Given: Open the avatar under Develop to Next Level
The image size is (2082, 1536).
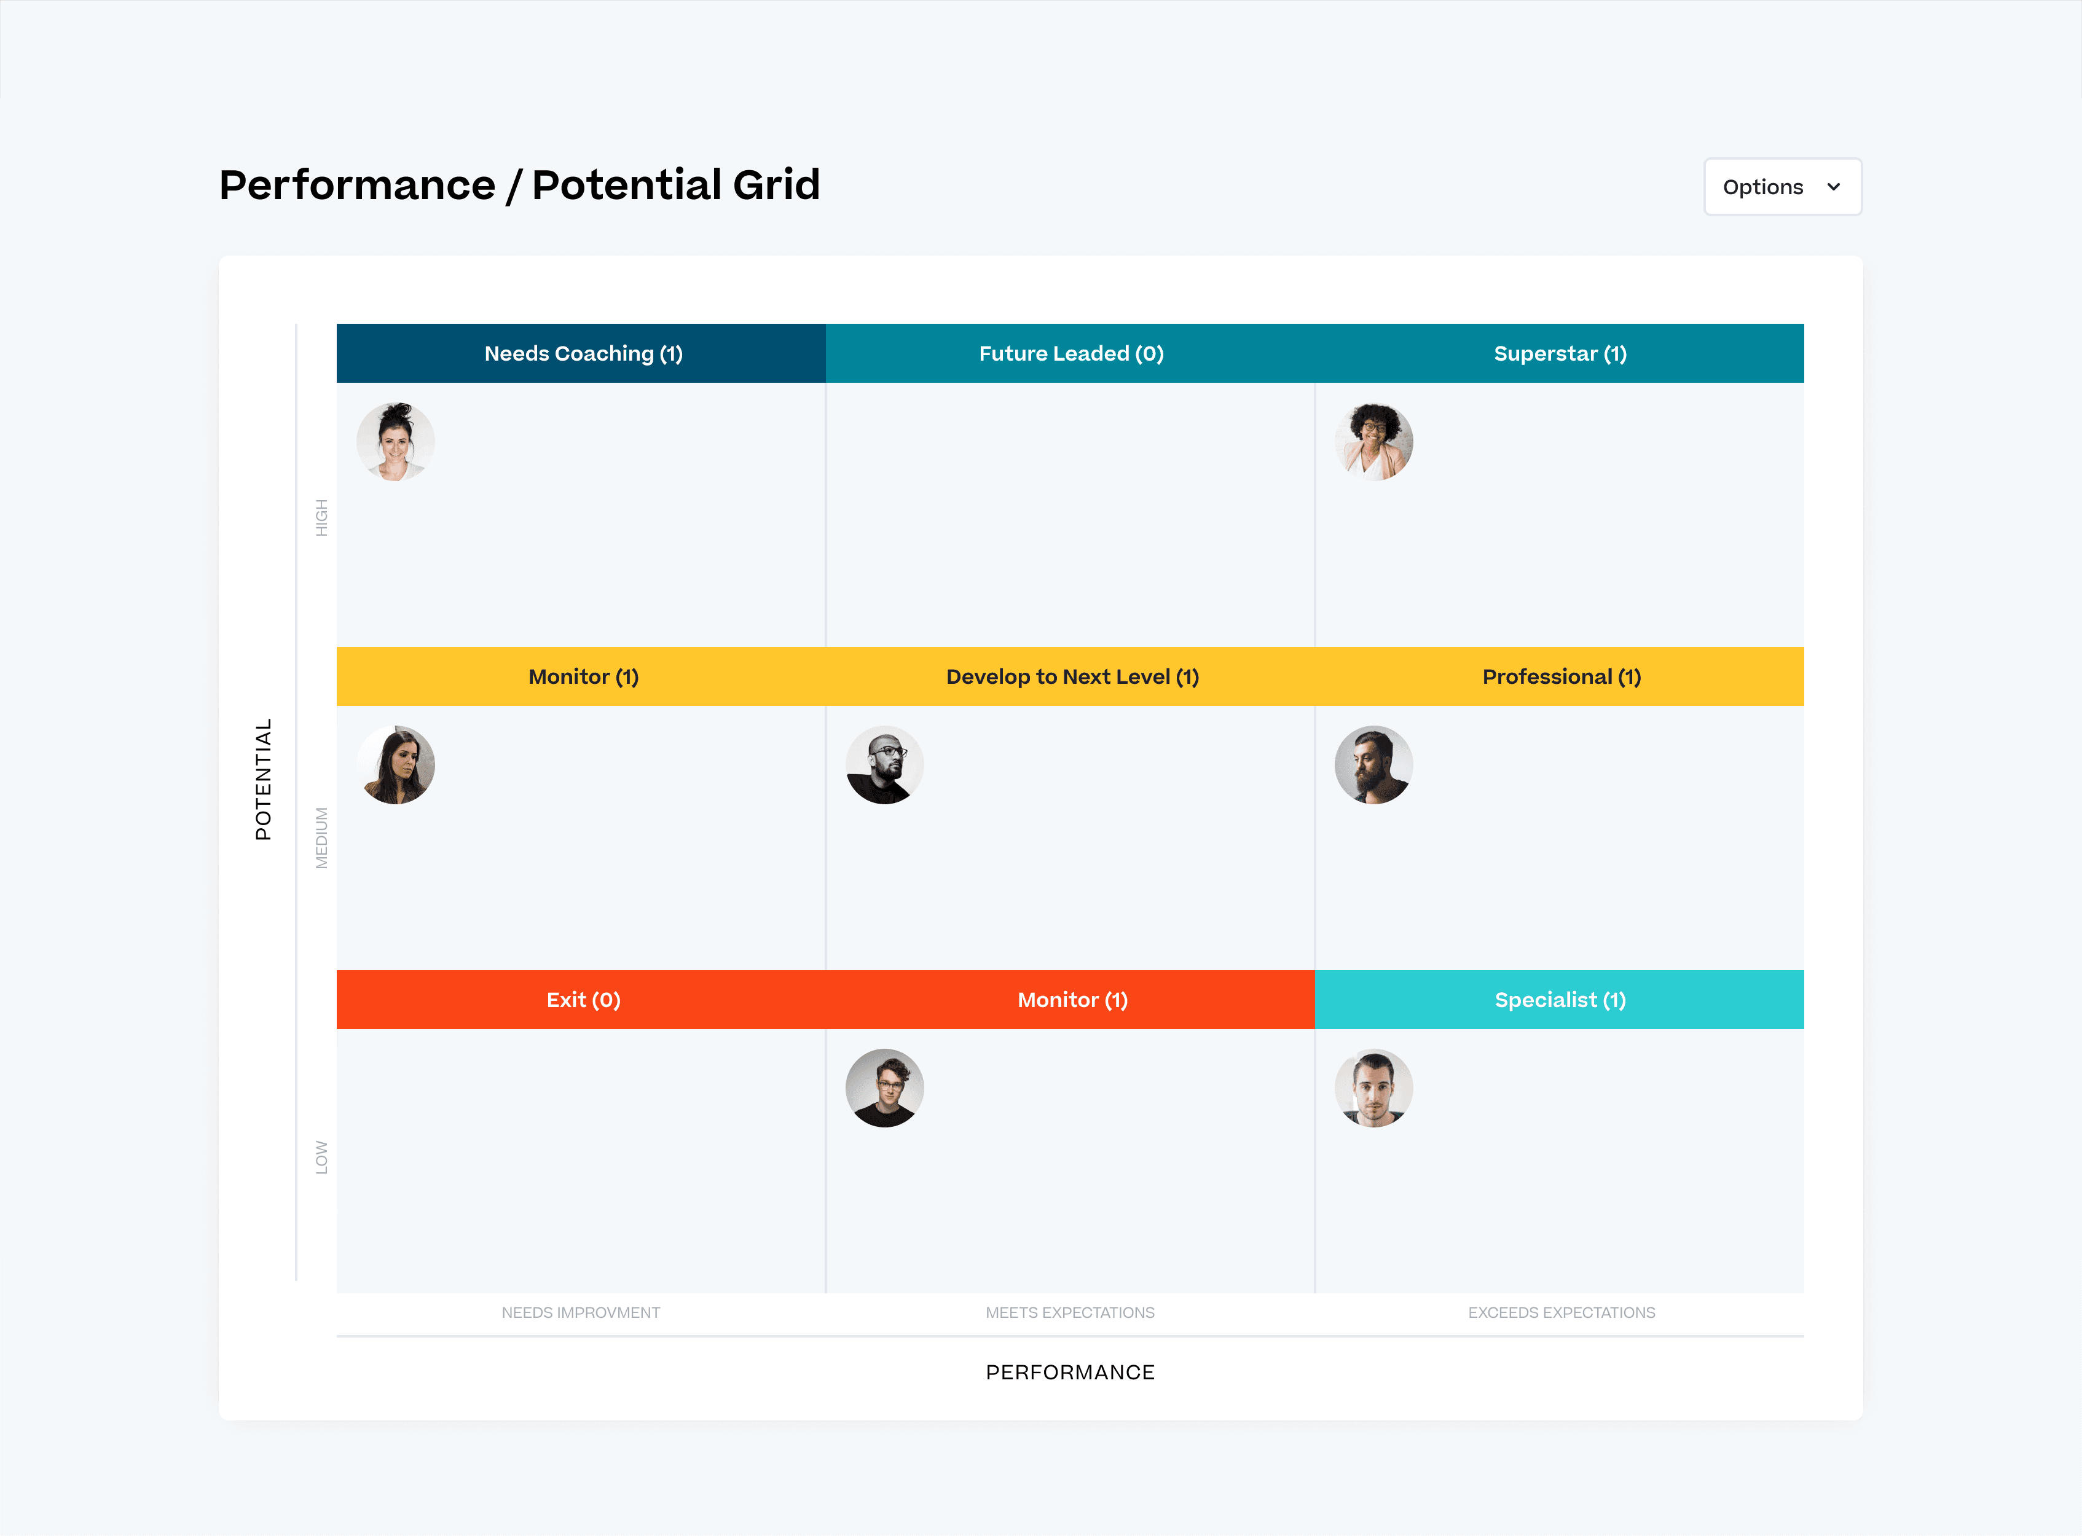Looking at the screenshot, I should pos(884,764).
